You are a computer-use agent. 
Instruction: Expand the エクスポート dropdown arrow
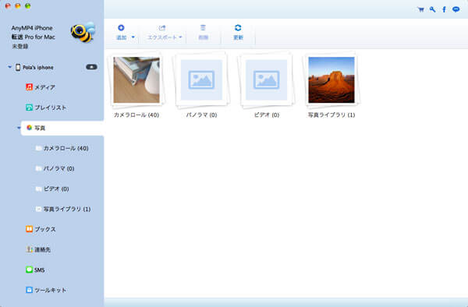click(x=180, y=37)
